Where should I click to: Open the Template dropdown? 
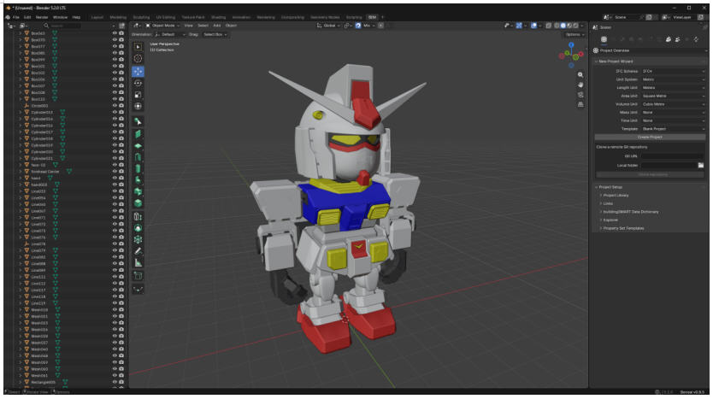673,129
